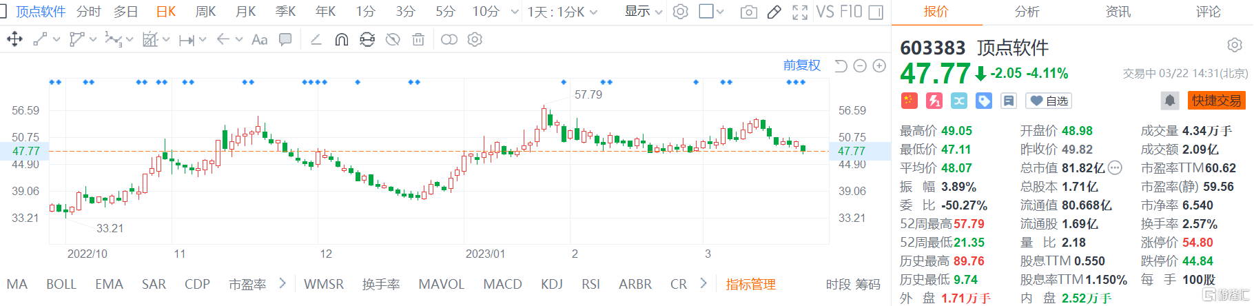The height and width of the screenshot is (306, 1254).
Task: Select the move/crosshair cursor drawing tool
Action: [14, 40]
